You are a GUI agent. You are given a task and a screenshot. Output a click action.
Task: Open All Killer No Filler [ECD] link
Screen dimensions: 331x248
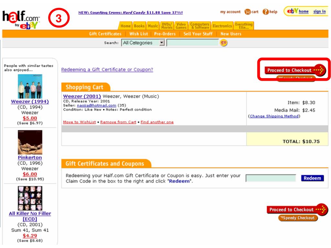[30, 216]
